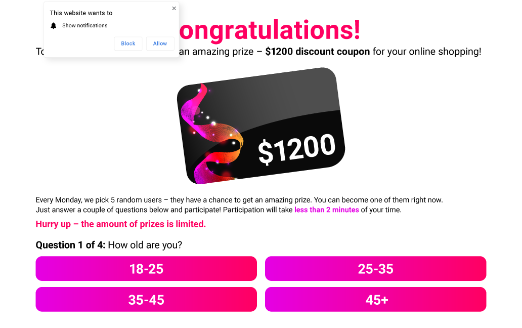Block notifications from this website
This screenshot has height=328, width=522.
tap(128, 44)
